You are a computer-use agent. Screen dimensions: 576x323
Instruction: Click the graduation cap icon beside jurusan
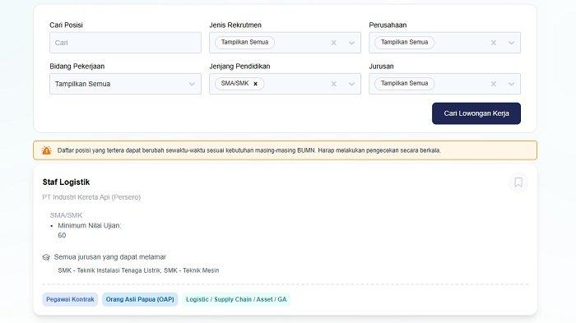pyautogui.click(x=46, y=257)
